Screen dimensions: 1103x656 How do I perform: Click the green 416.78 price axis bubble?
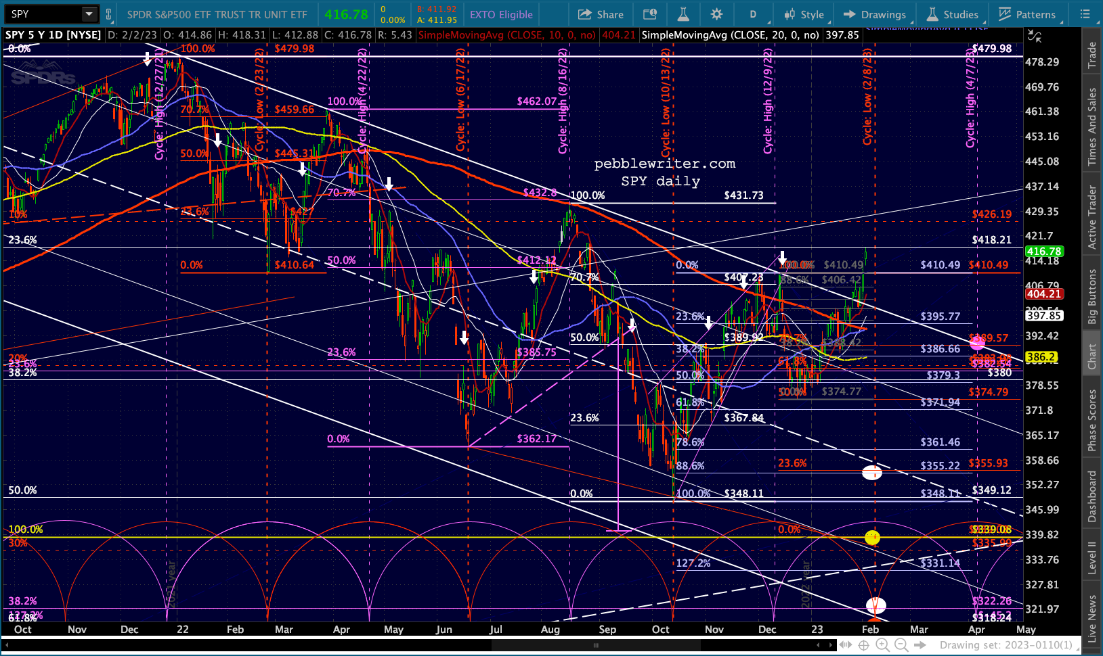pos(1043,251)
